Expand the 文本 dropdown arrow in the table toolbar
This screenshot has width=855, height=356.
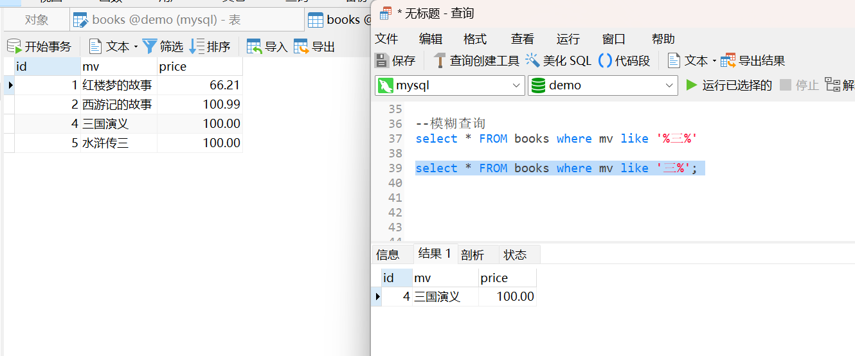pyautogui.click(x=136, y=47)
